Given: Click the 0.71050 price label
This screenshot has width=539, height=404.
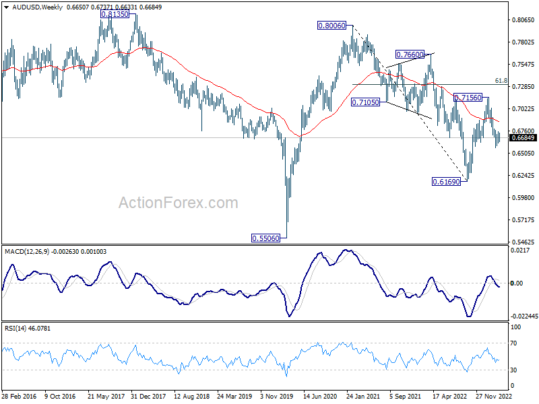Looking at the screenshot, I should point(365,102).
